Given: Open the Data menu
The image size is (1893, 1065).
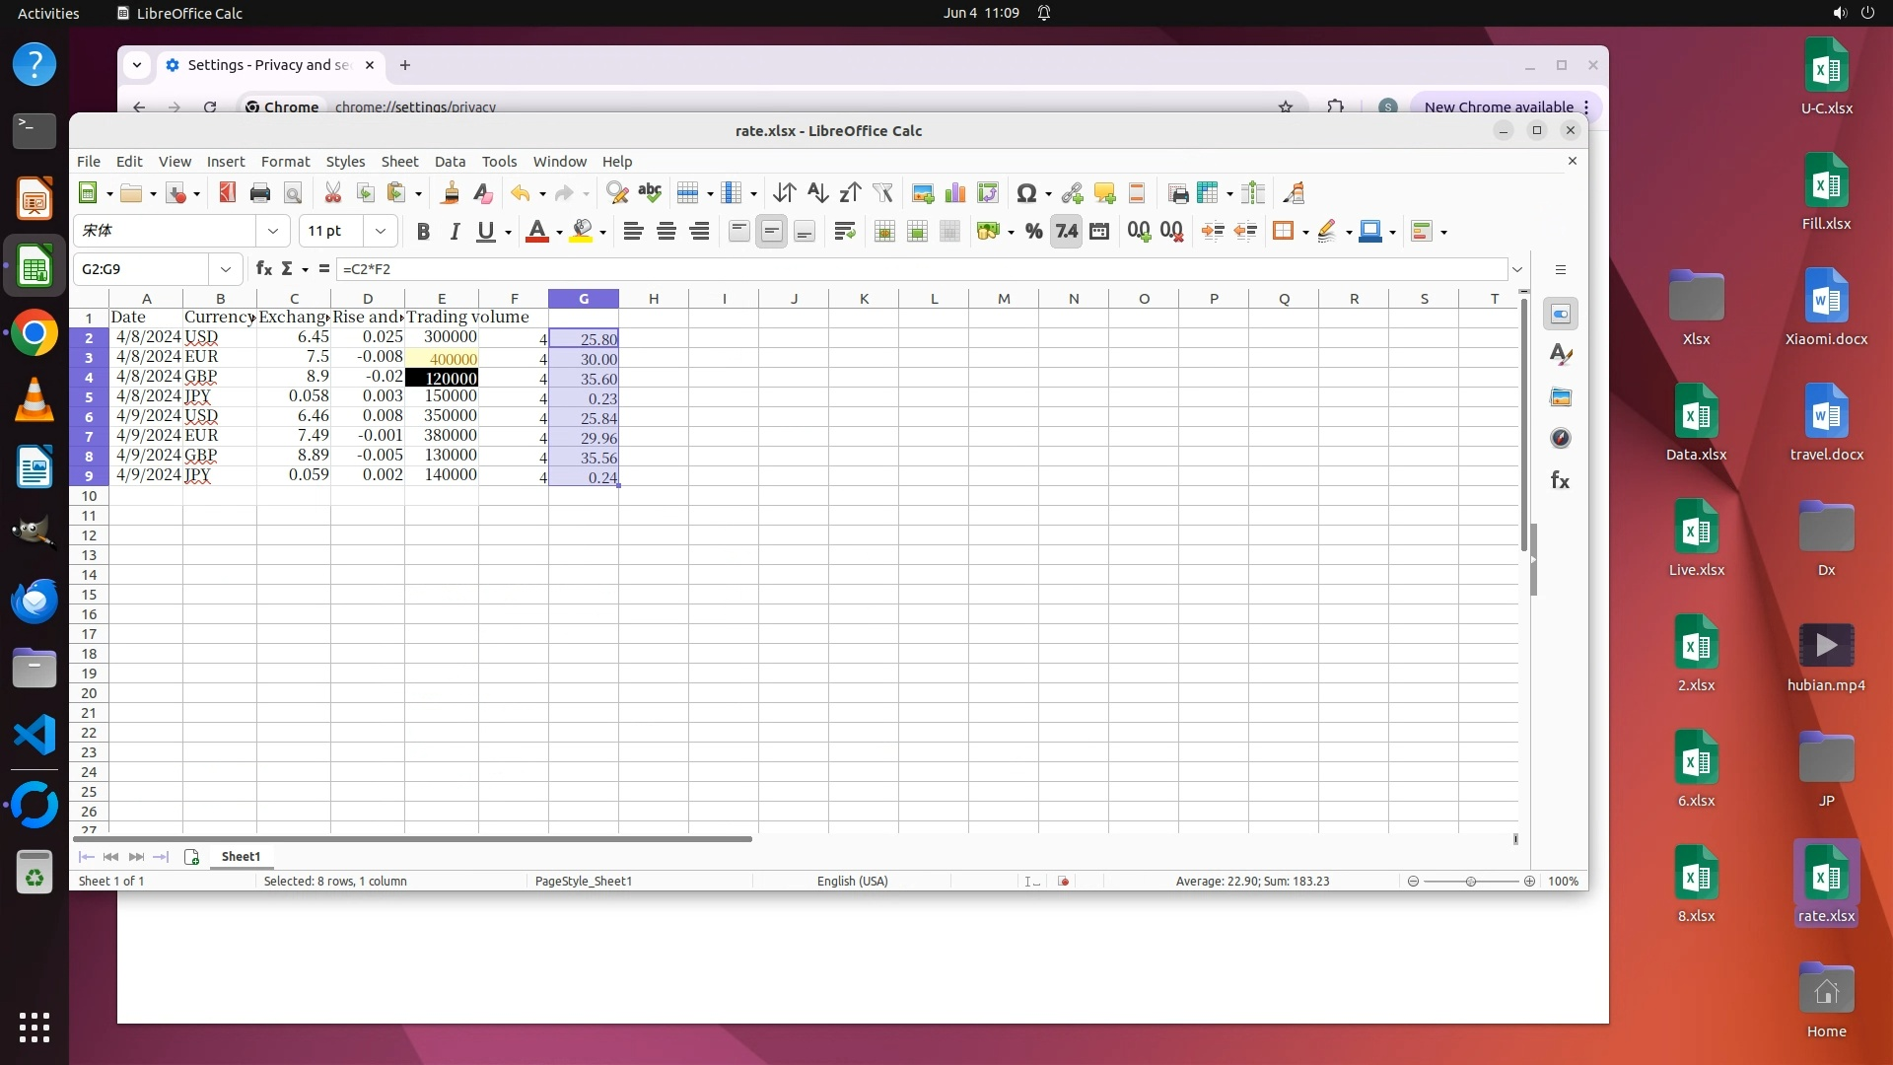Looking at the screenshot, I should click(450, 161).
